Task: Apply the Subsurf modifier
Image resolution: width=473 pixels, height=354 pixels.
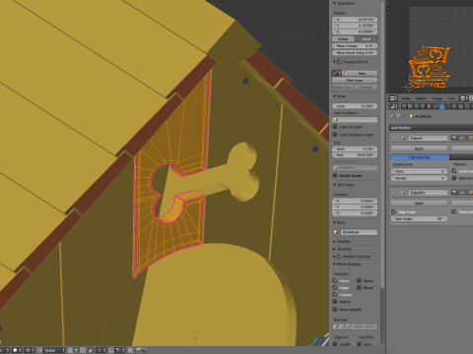Action: (x=419, y=148)
